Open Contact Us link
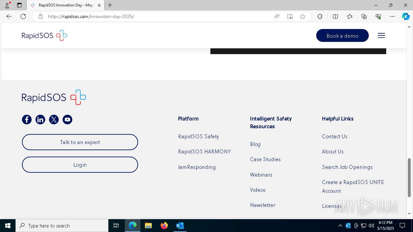Image resolution: width=413 pixels, height=232 pixels. click(x=335, y=137)
